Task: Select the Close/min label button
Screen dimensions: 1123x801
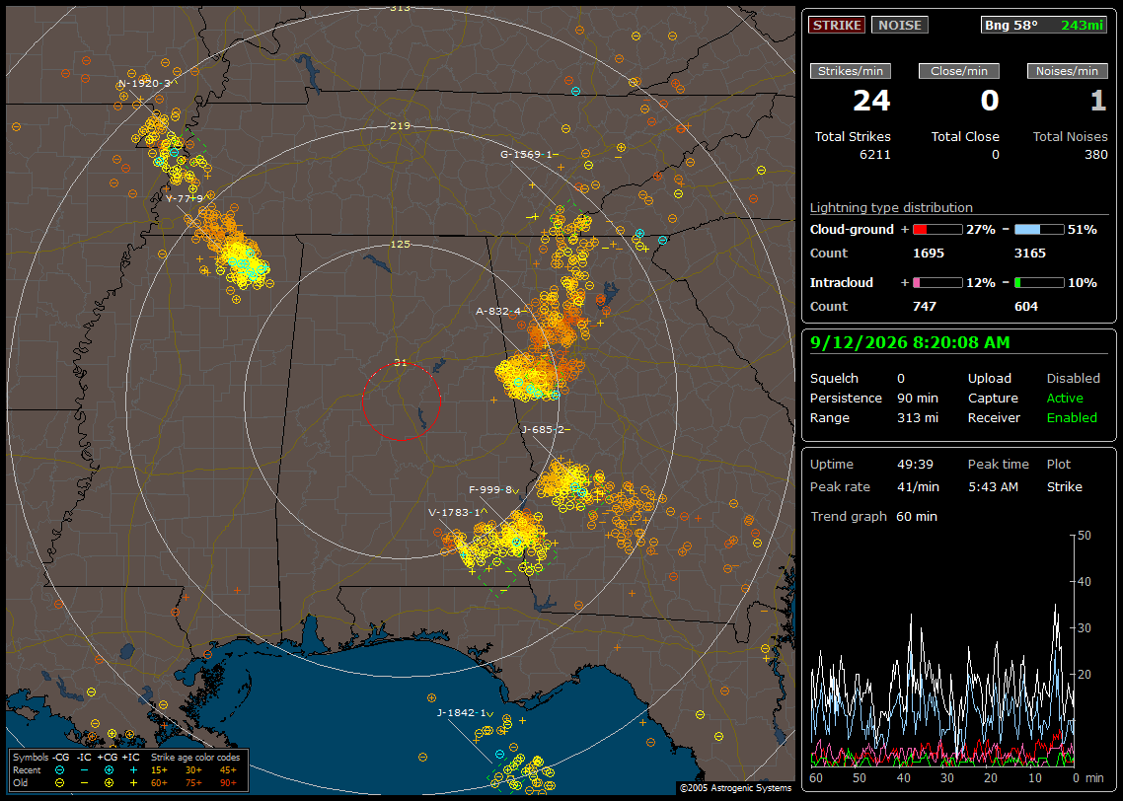Action: (x=959, y=71)
